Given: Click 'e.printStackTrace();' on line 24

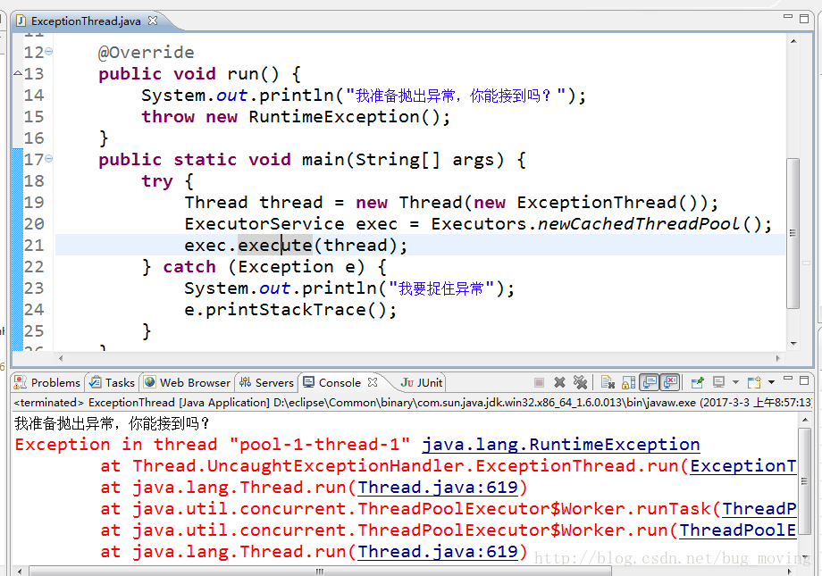Looking at the screenshot, I should [x=290, y=310].
